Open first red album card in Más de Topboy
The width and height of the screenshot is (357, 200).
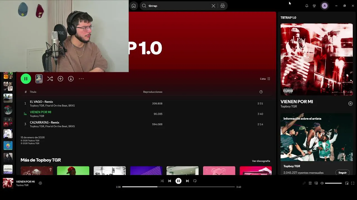[x=37, y=171]
